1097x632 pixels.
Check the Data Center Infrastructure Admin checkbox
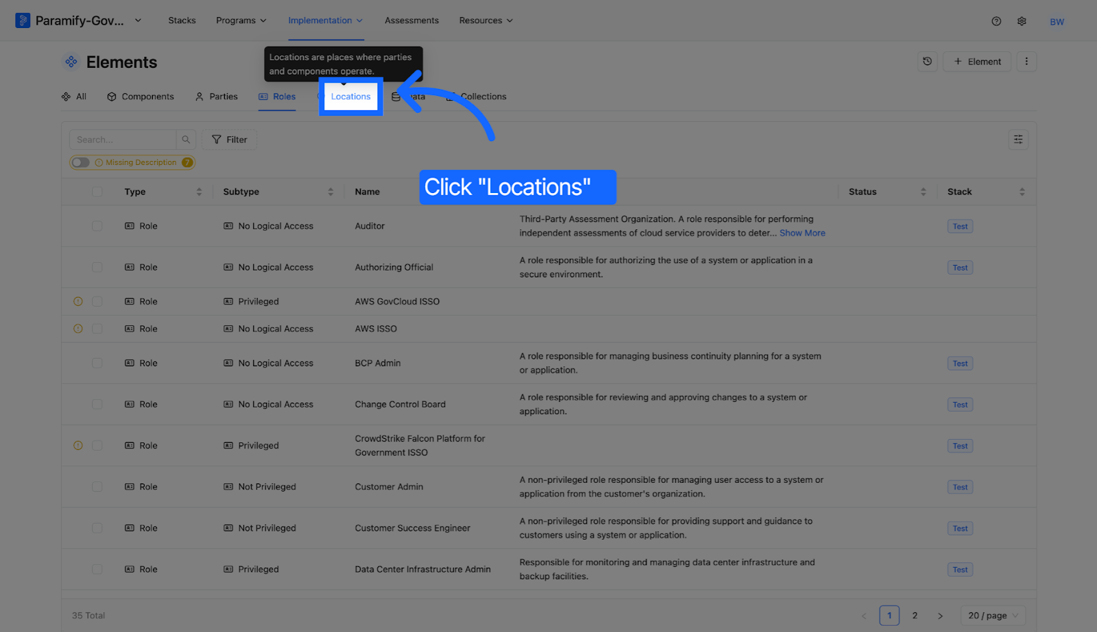pyautogui.click(x=97, y=569)
